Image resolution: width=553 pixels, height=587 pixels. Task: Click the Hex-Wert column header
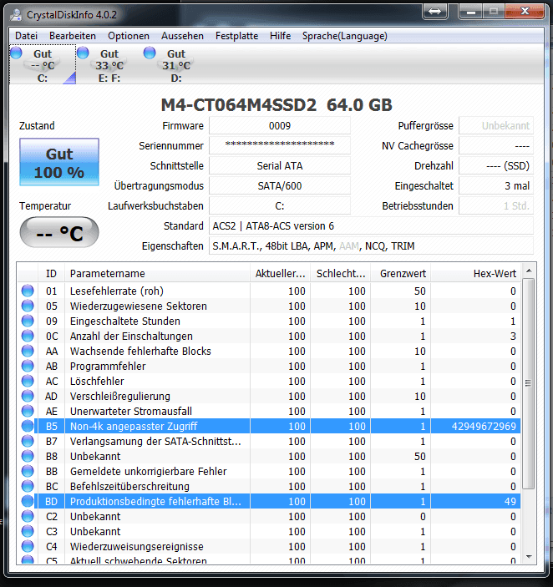tap(476, 274)
